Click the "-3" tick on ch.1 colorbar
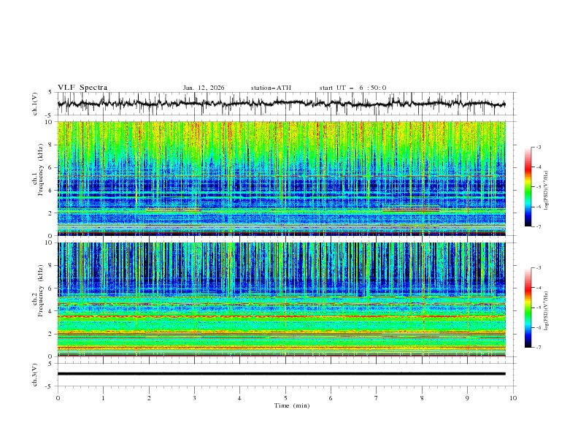 click(x=539, y=147)
